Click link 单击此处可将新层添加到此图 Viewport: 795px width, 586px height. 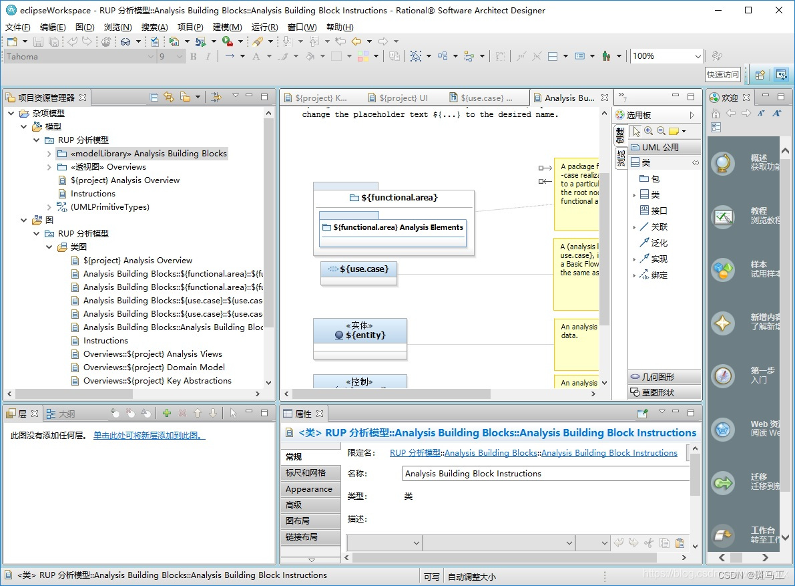click(149, 435)
